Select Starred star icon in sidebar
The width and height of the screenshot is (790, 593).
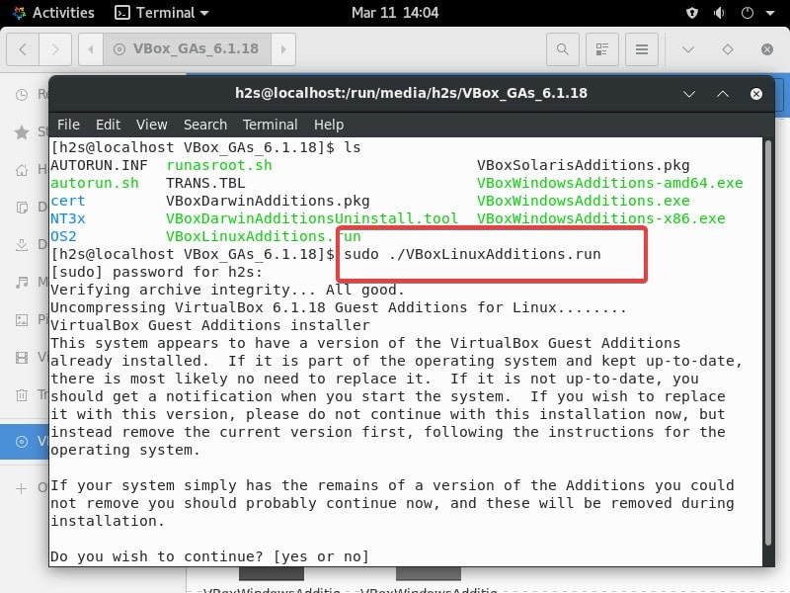pos(22,132)
